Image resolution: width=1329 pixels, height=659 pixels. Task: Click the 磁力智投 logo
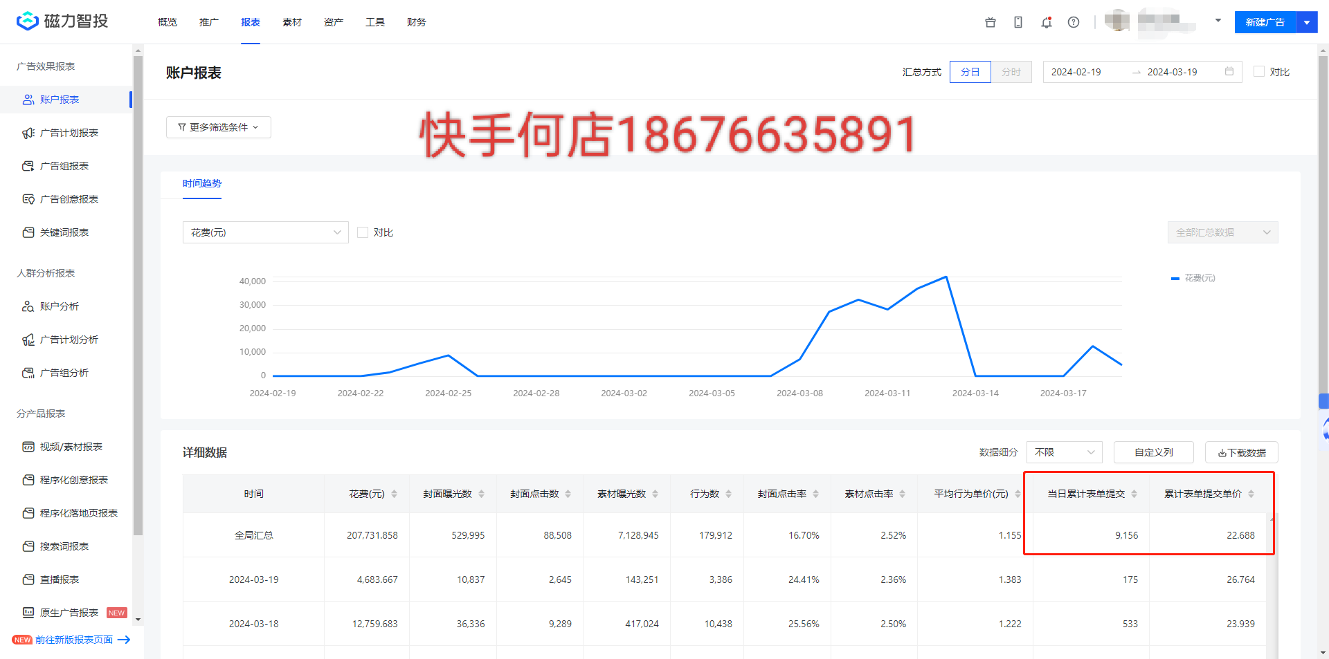pyautogui.click(x=62, y=21)
